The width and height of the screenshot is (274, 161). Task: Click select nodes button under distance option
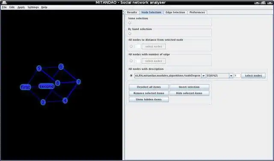154,47
